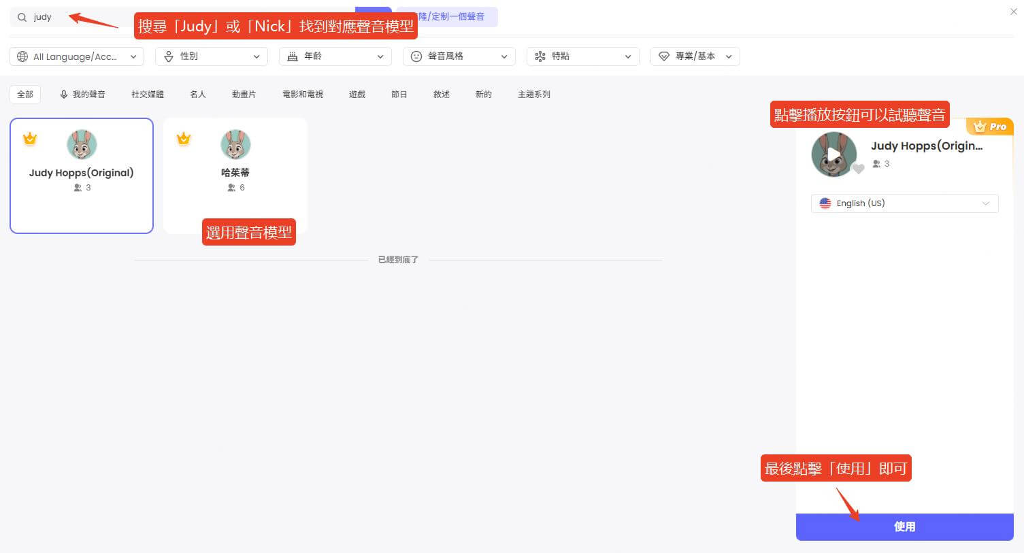Image resolution: width=1024 pixels, height=553 pixels.
Task: Click the globe icon in All Language/Accent filter
Action: pos(21,56)
